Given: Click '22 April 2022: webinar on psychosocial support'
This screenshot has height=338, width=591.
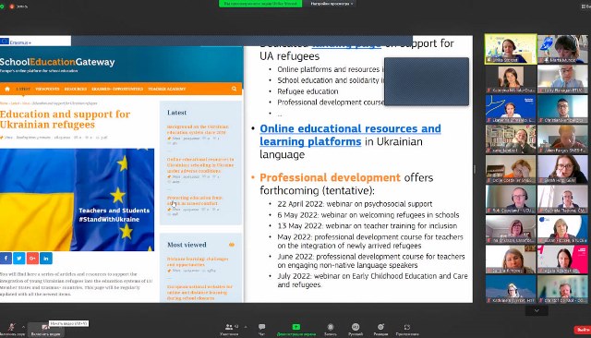Looking at the screenshot, I should [x=355, y=204].
